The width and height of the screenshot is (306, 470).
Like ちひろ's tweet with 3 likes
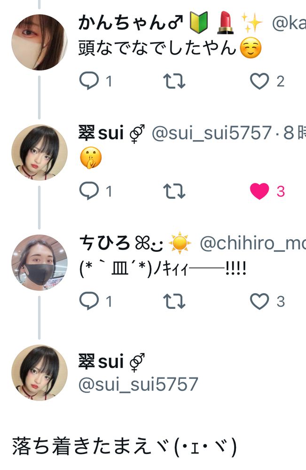pos(259,301)
